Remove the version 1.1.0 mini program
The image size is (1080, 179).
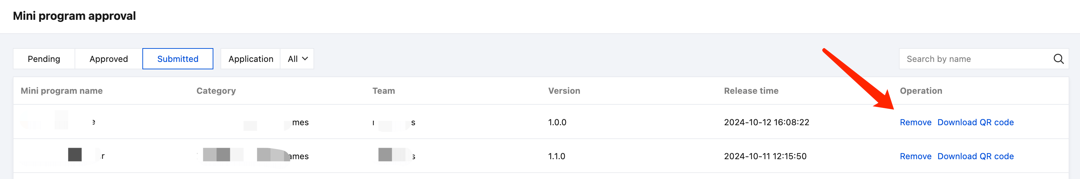point(915,156)
